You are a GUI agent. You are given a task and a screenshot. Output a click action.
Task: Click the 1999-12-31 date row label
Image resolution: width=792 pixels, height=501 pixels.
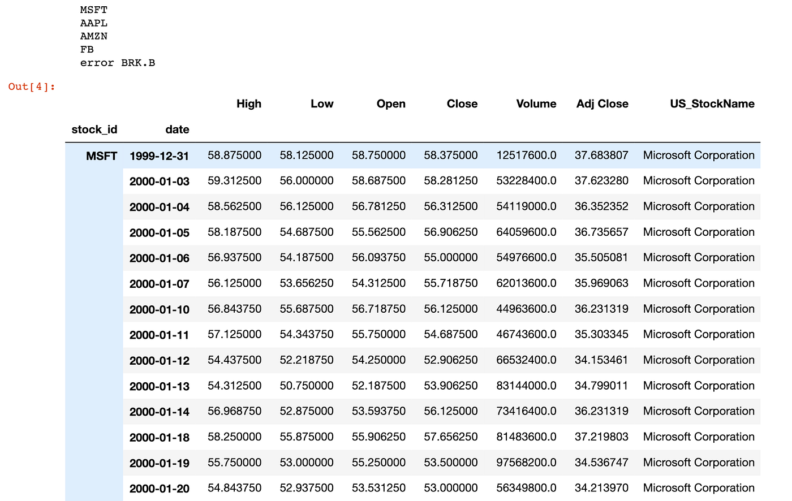click(x=160, y=156)
